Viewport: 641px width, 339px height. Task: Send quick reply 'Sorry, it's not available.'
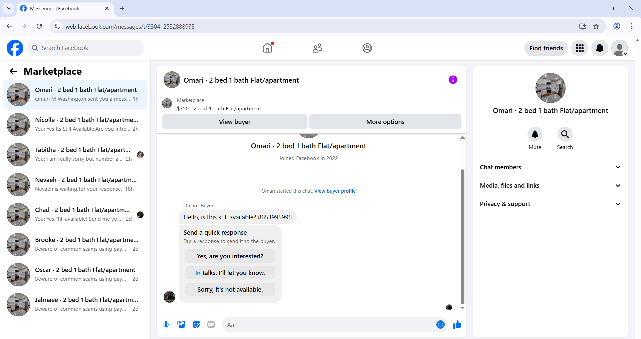pyautogui.click(x=230, y=290)
